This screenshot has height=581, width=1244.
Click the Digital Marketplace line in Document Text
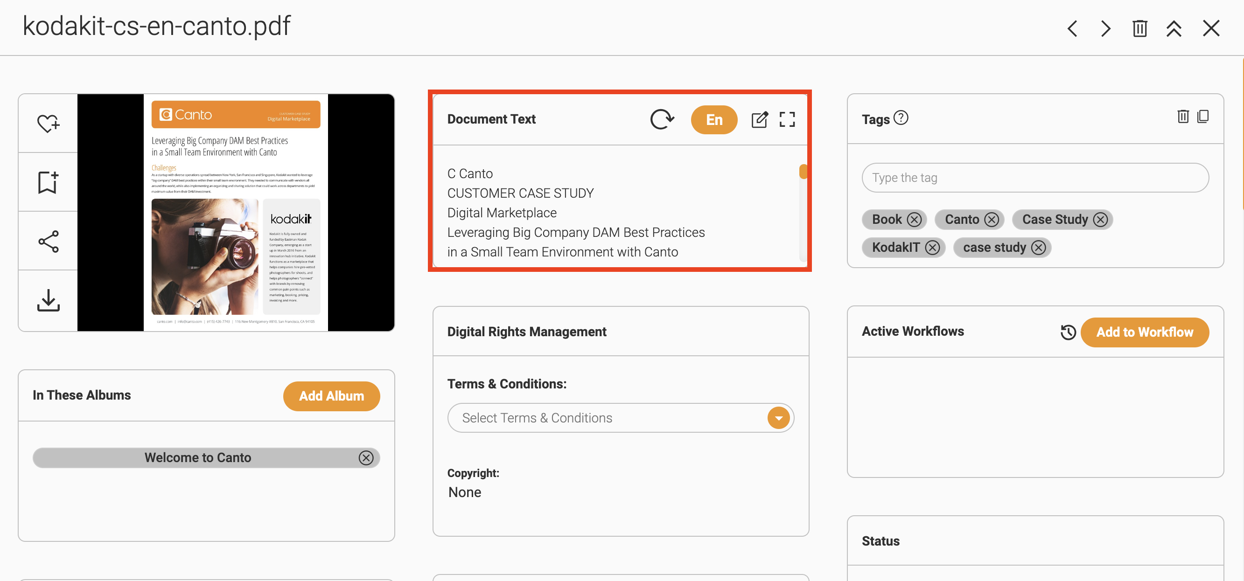point(502,213)
